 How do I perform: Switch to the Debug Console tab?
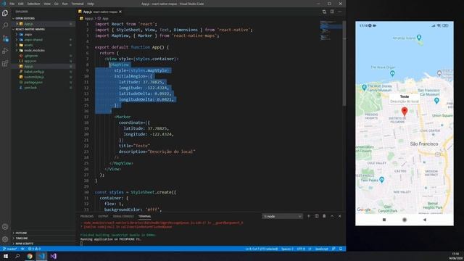123,216
